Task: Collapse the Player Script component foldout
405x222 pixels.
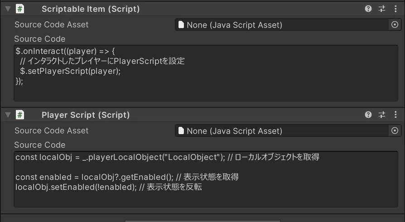Action: pos(8,115)
